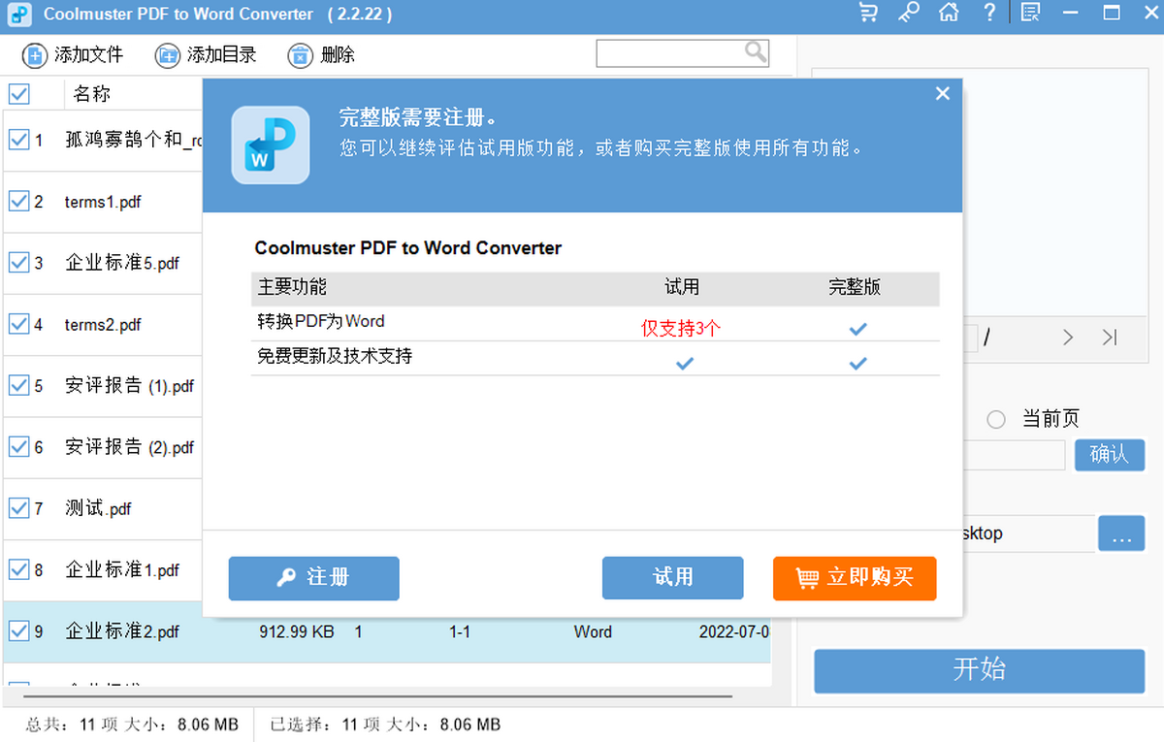Viewport: 1164px width, 742px height.
Task: Close the registration dialog with X
Action: [x=942, y=94]
